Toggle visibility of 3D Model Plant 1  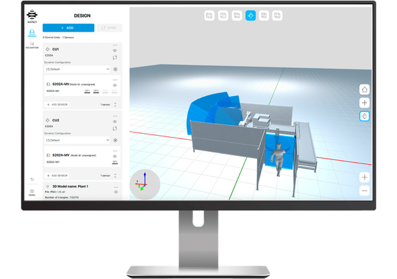click(116, 192)
